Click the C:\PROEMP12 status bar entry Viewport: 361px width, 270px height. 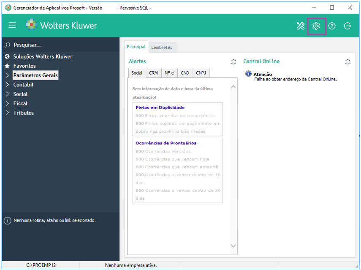[x=41, y=265]
